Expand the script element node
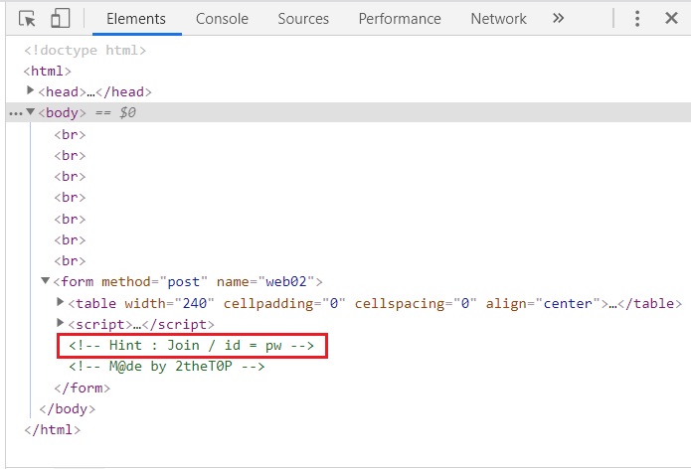 (x=61, y=323)
